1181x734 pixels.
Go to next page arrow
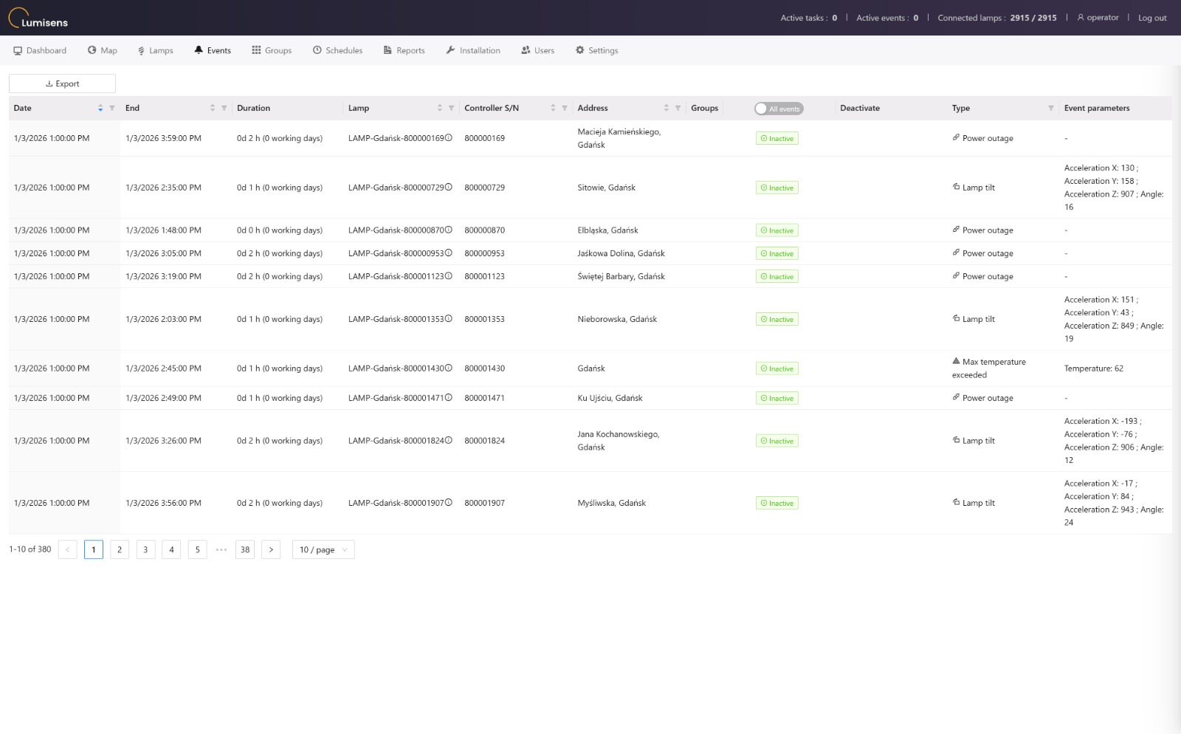(271, 549)
